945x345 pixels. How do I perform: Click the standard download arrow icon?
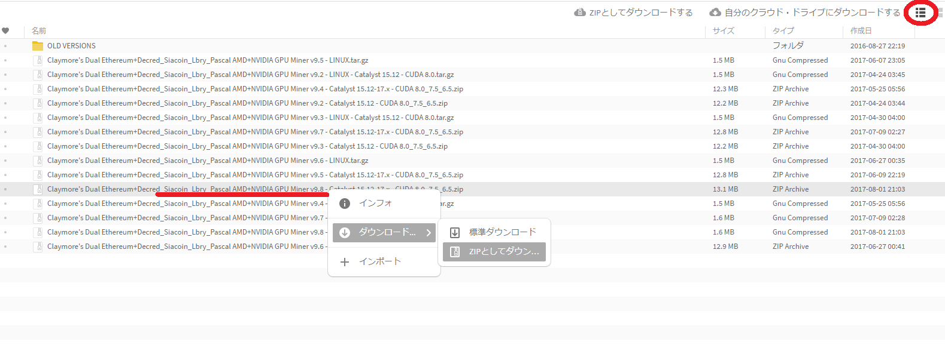coord(455,232)
